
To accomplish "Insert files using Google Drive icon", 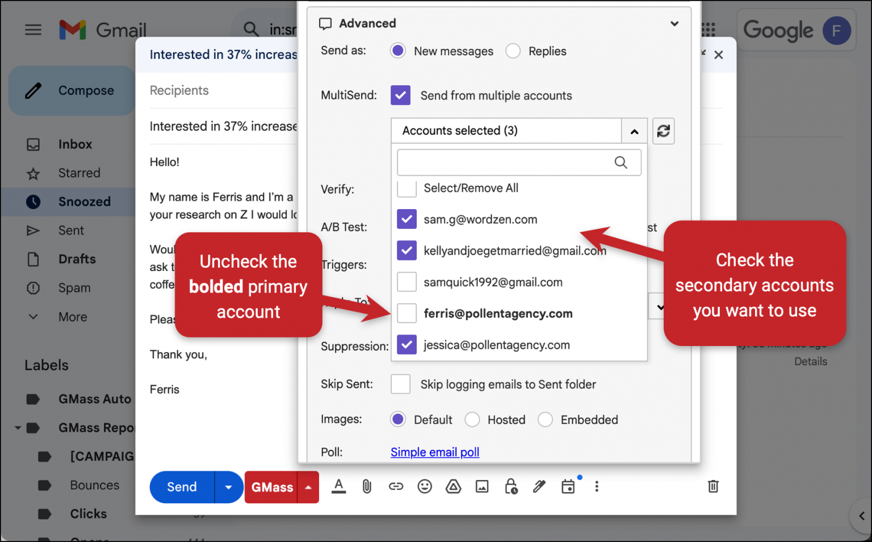I will coord(453,486).
